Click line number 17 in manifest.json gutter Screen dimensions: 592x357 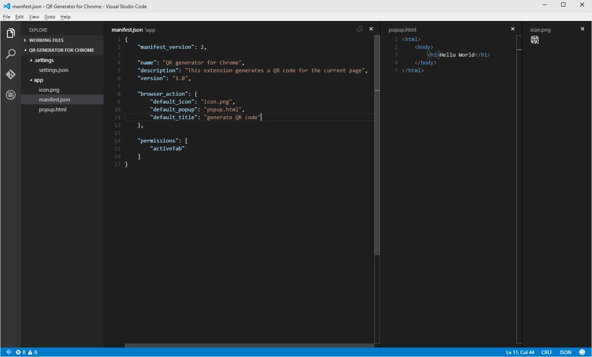tap(117, 164)
